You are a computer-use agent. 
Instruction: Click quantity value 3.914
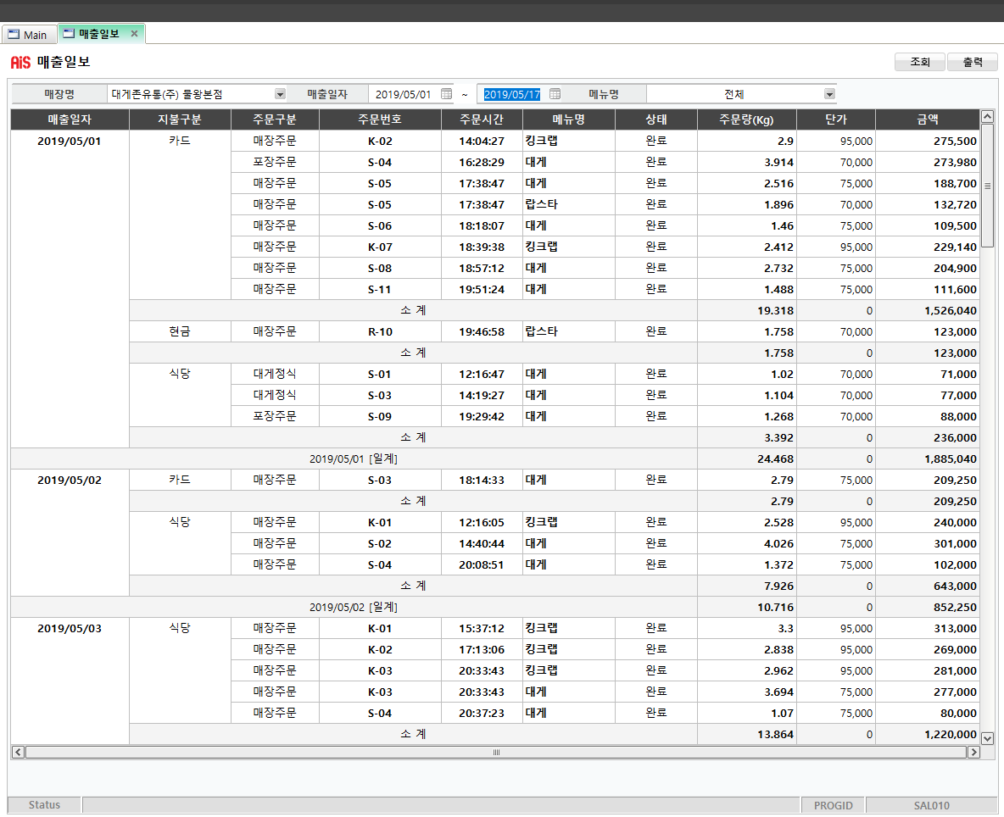(778, 163)
